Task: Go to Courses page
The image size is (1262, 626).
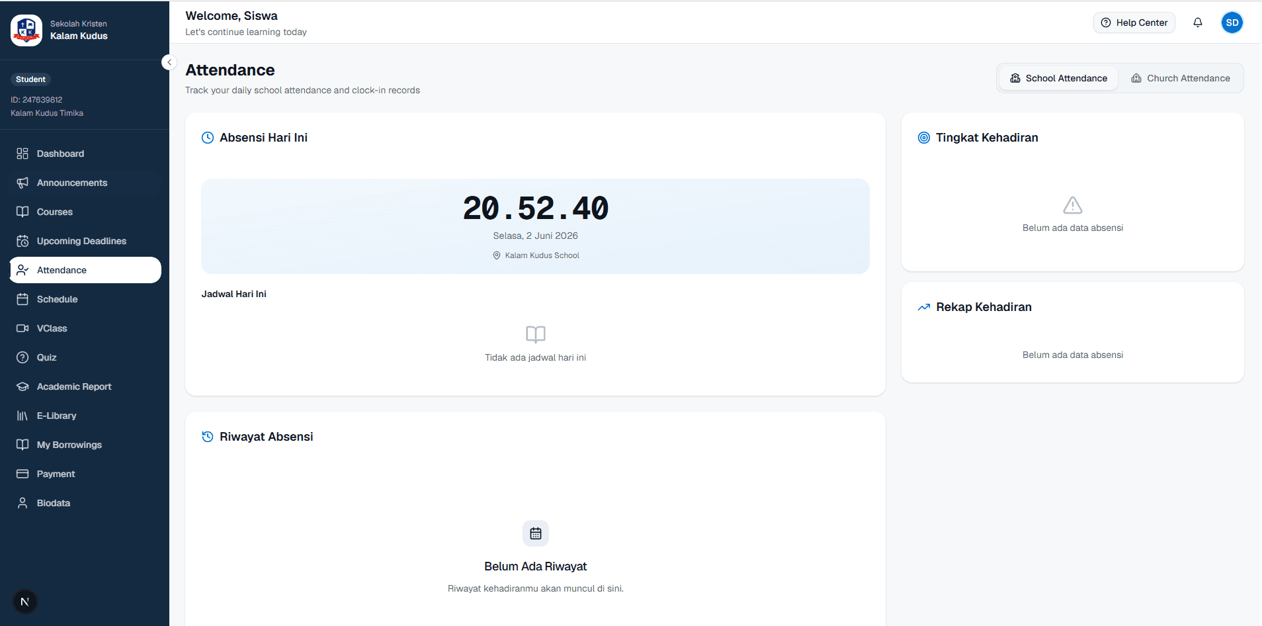Action: (85, 212)
